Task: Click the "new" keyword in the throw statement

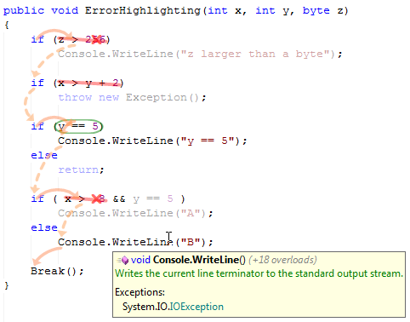Action: pyautogui.click(x=109, y=98)
